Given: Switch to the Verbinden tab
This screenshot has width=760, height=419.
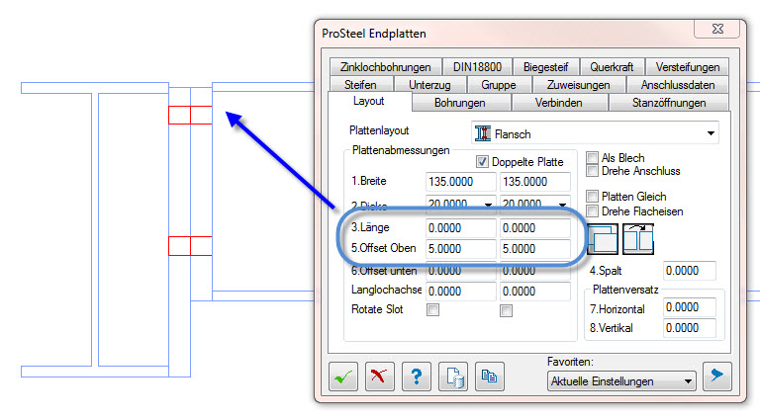Looking at the screenshot, I should (x=558, y=103).
